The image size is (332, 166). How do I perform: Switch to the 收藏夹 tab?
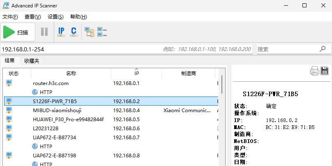[x=32, y=61]
